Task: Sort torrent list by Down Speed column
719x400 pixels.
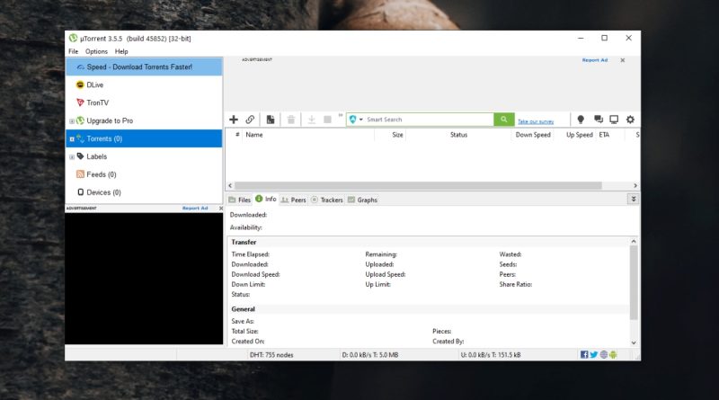Action: tap(533, 135)
